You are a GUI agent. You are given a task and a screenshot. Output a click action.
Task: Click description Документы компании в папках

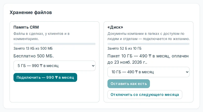click(149, 36)
